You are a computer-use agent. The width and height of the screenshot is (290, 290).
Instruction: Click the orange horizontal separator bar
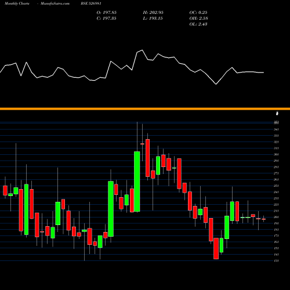(145, 109)
